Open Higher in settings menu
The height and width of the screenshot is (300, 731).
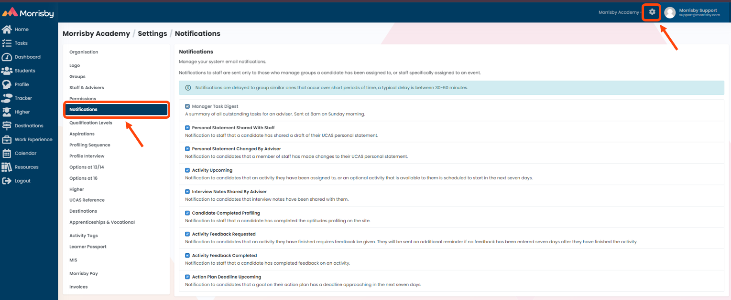click(76, 189)
